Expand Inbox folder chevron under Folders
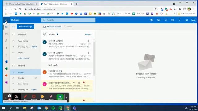The width and height of the screenshot is (198, 111). (x=13, y=72)
